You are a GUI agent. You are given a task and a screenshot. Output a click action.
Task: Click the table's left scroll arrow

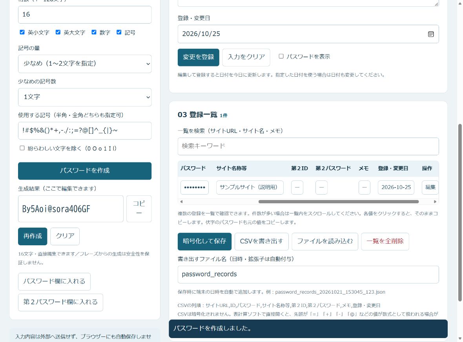pyautogui.click(x=181, y=202)
